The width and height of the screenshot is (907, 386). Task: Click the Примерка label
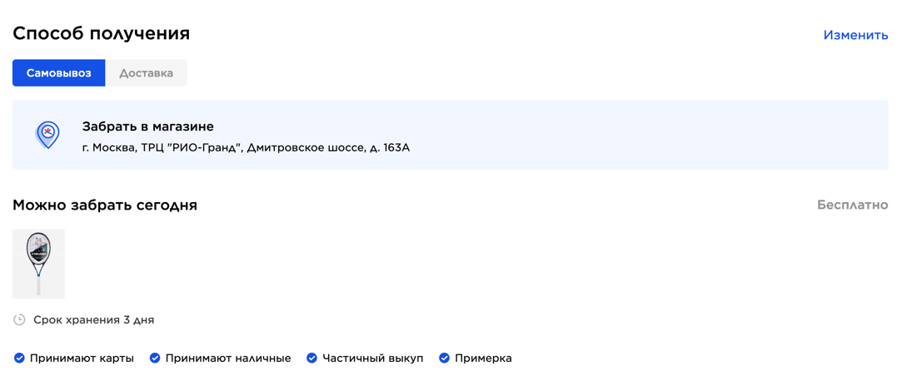(484, 359)
